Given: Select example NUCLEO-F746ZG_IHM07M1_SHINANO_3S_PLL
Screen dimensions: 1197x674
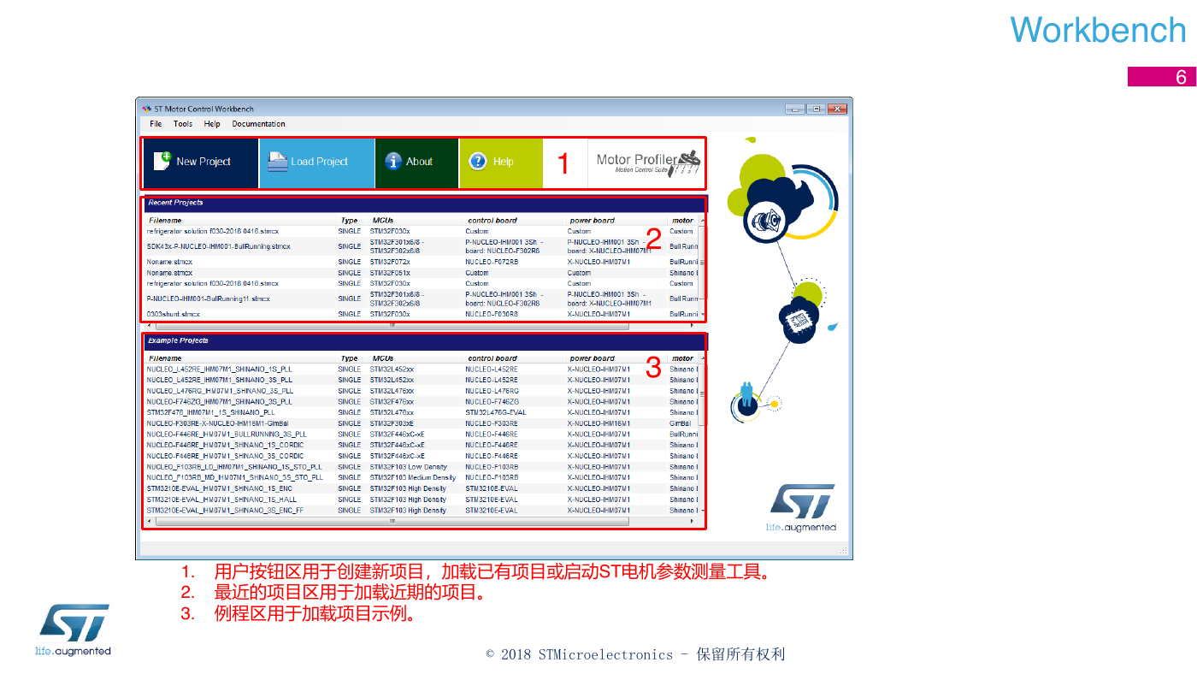Looking at the screenshot, I should point(422,401).
